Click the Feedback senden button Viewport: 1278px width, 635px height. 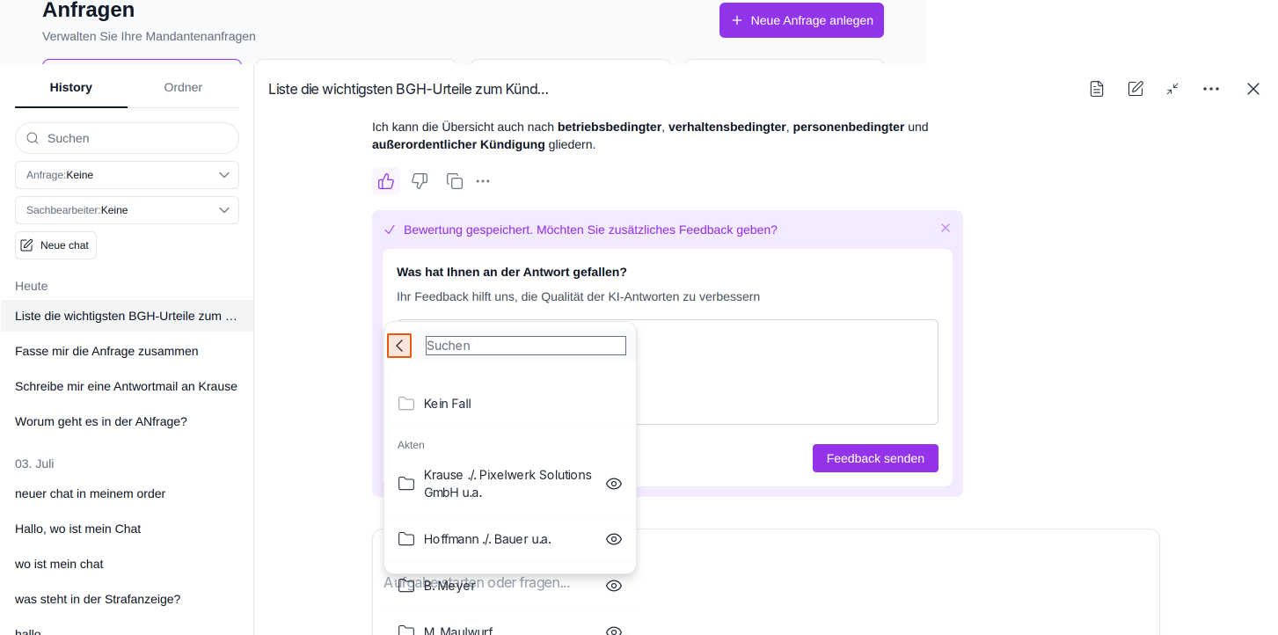pos(875,458)
